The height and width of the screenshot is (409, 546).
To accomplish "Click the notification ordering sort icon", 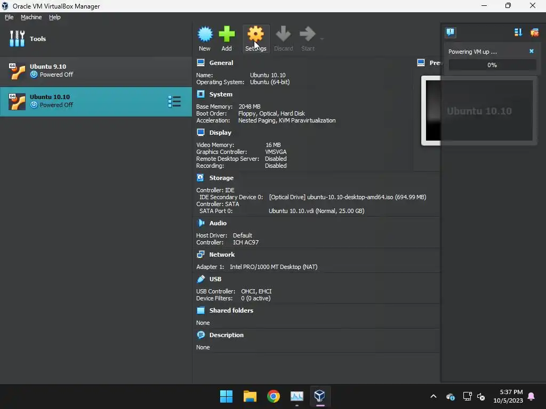I will click(x=518, y=32).
